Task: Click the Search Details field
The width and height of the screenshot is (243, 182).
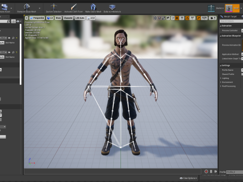Action: tap(231, 21)
